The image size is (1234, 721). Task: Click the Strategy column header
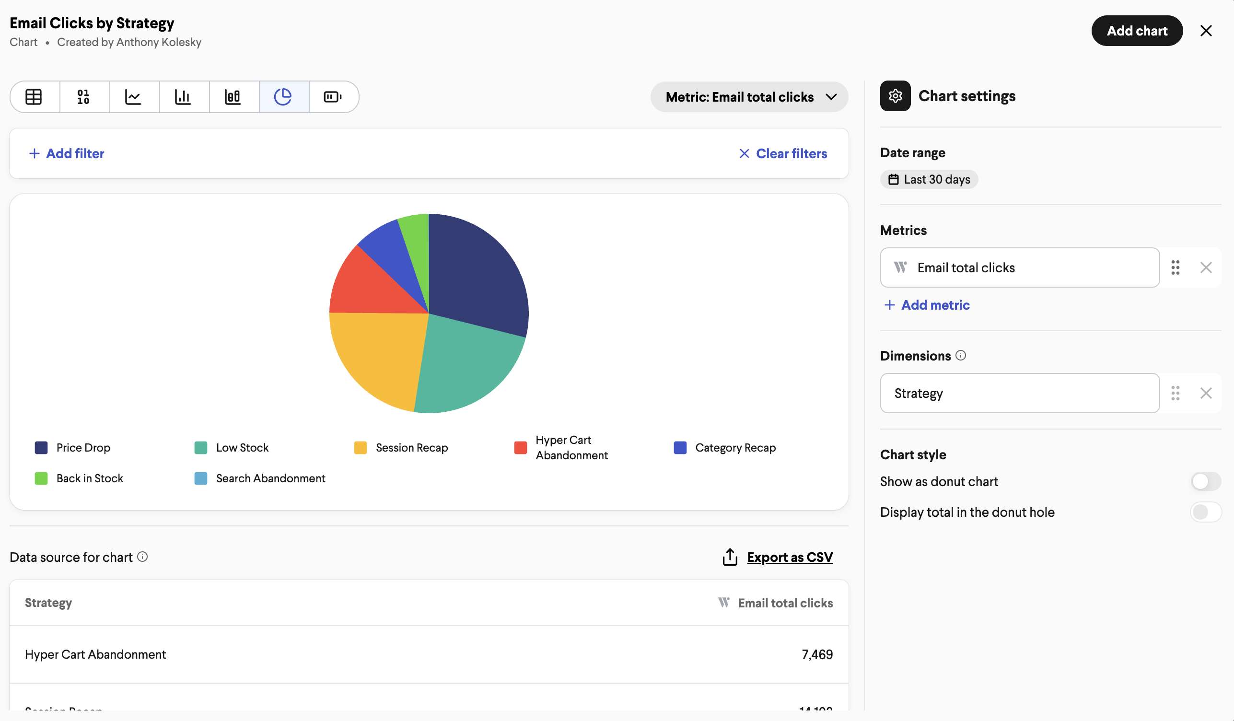(48, 603)
